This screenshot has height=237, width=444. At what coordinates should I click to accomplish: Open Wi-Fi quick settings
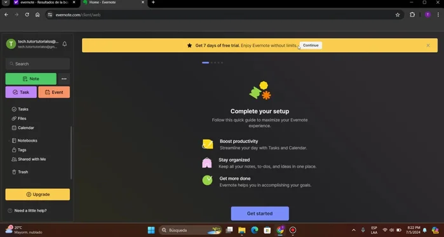point(385,230)
